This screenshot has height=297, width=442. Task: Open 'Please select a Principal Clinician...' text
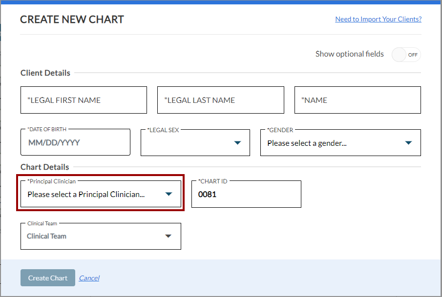click(x=86, y=194)
